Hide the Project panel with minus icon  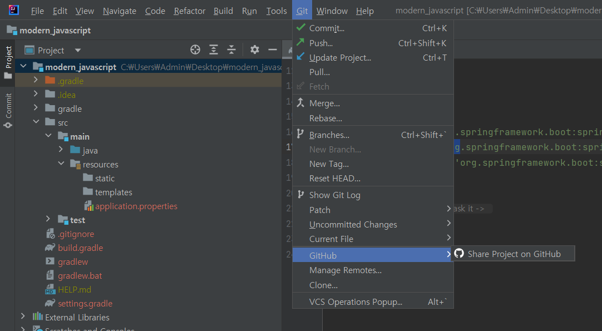(273, 50)
